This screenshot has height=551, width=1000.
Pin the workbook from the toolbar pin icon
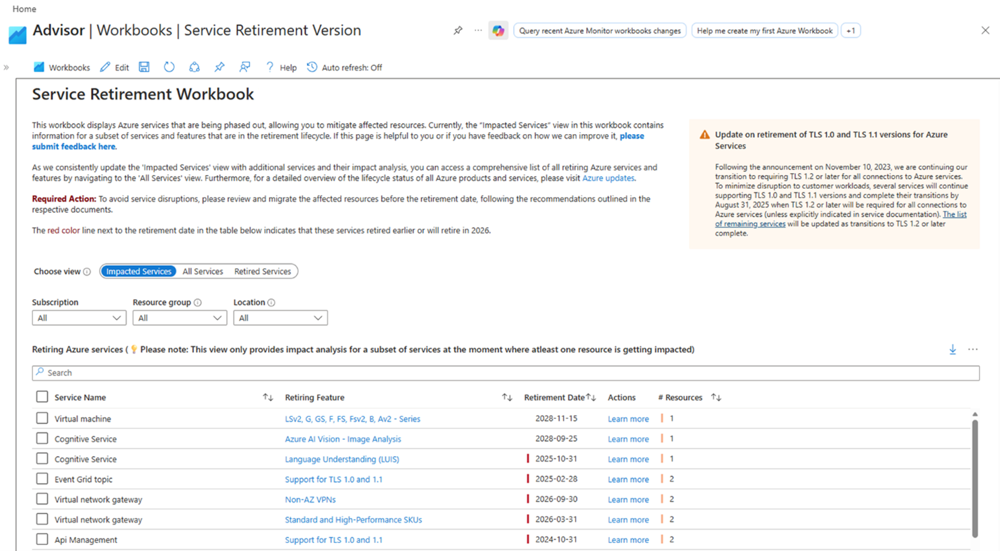click(x=220, y=67)
